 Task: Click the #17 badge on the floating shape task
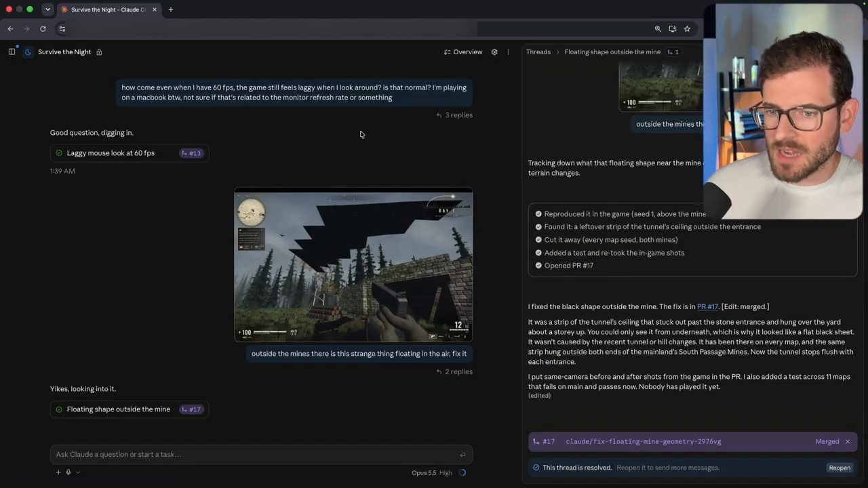[191, 409]
